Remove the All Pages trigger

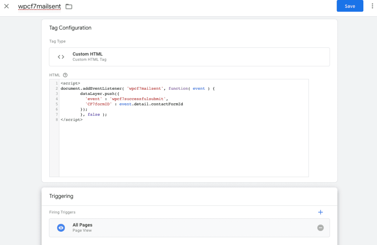click(x=321, y=228)
